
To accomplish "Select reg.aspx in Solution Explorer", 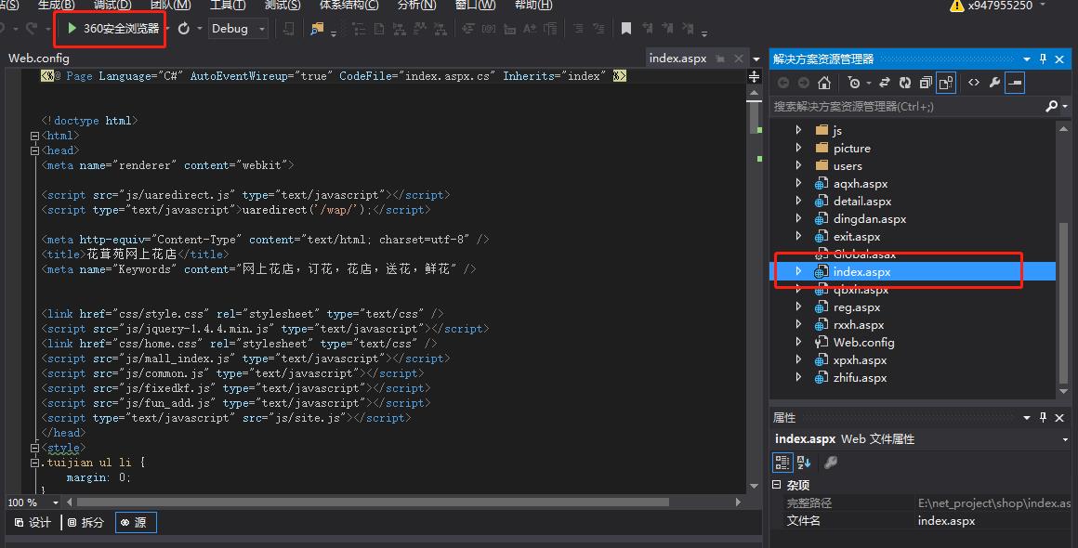I will coord(857,307).
